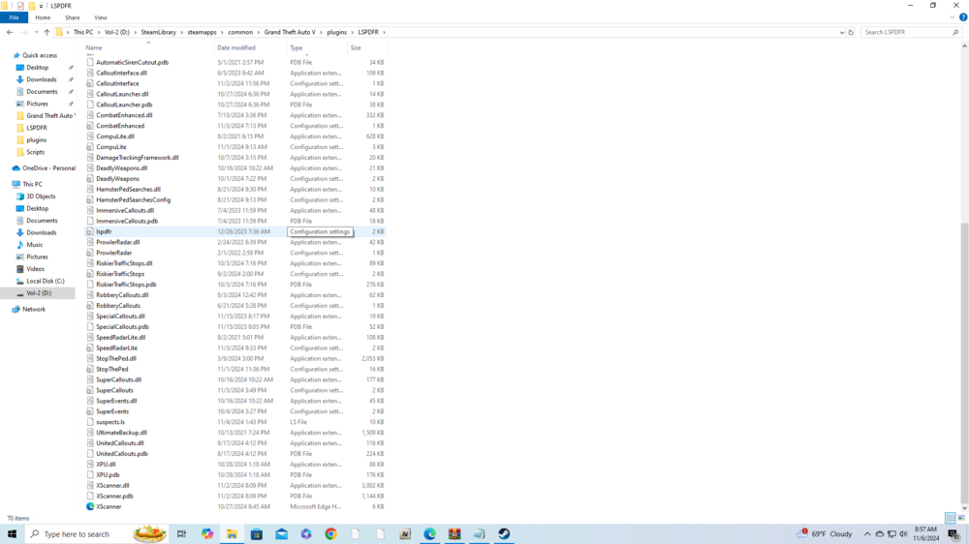
Task: Open Desktop under Quick access
Action: tap(37, 68)
